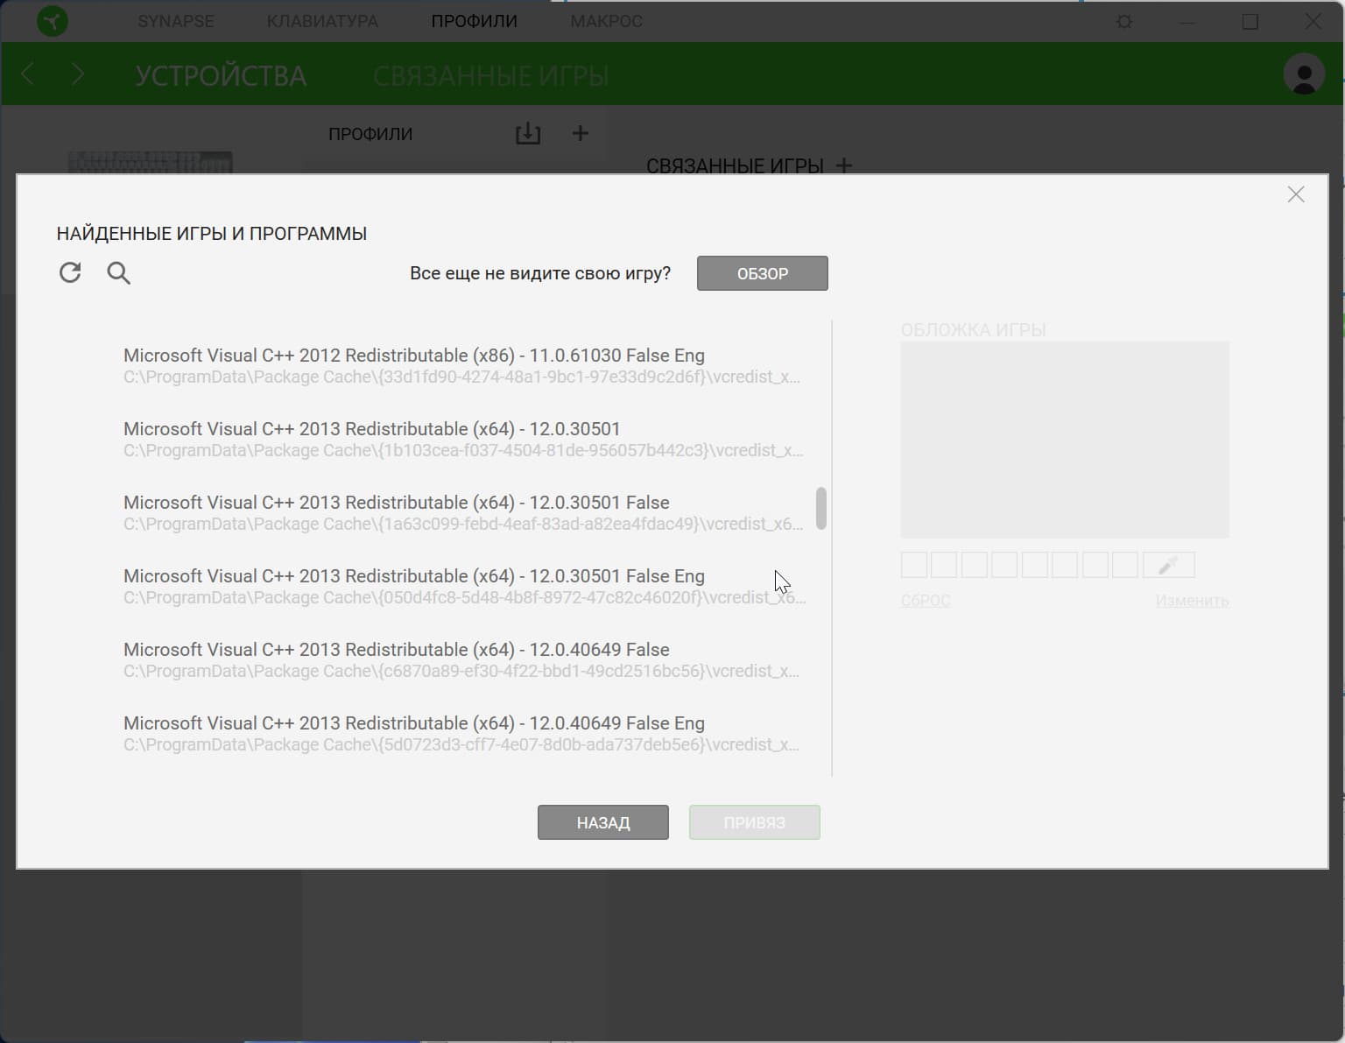Screen dimensions: 1345x1043
Task: Click the Razer Synapse logo icon
Action: pos(53,21)
